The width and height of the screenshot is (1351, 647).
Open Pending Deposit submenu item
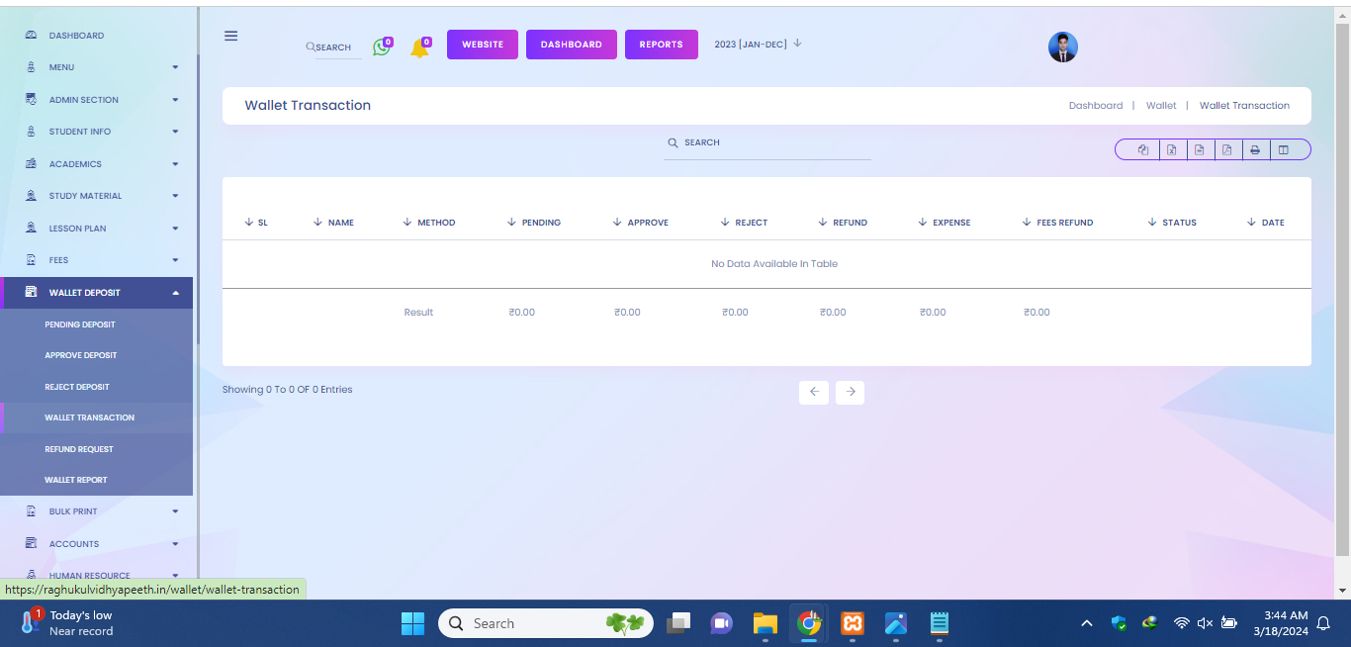tap(80, 324)
